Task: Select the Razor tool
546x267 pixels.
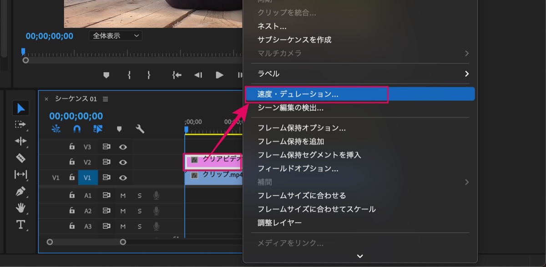Action: pyautogui.click(x=21, y=158)
